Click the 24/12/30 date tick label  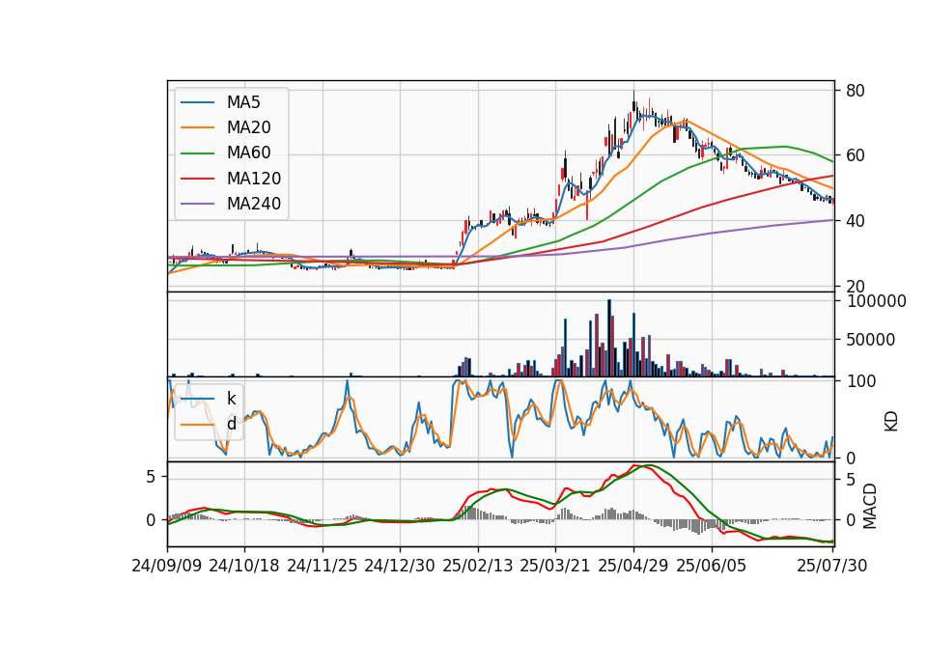[x=400, y=566]
